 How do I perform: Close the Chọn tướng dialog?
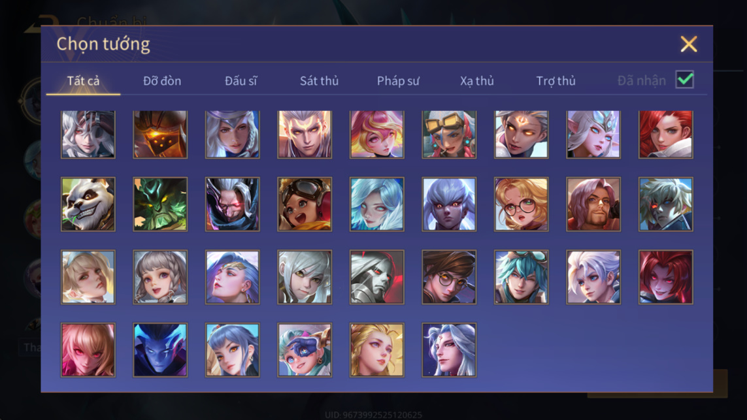tap(688, 44)
